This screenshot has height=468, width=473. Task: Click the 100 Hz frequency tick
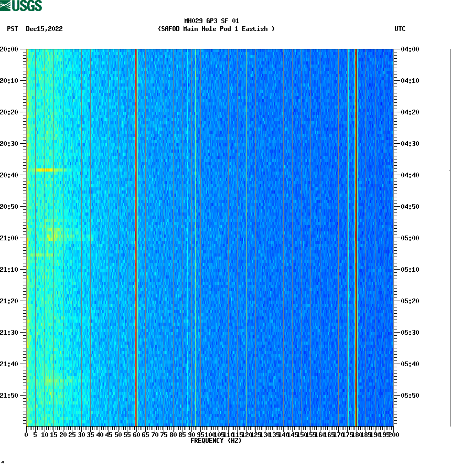pos(209,434)
